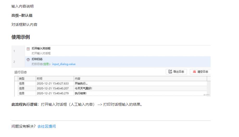Click line number 1 in the flow
Image resolution: width=239 pixels, height=137 pixels.
click(14, 51)
